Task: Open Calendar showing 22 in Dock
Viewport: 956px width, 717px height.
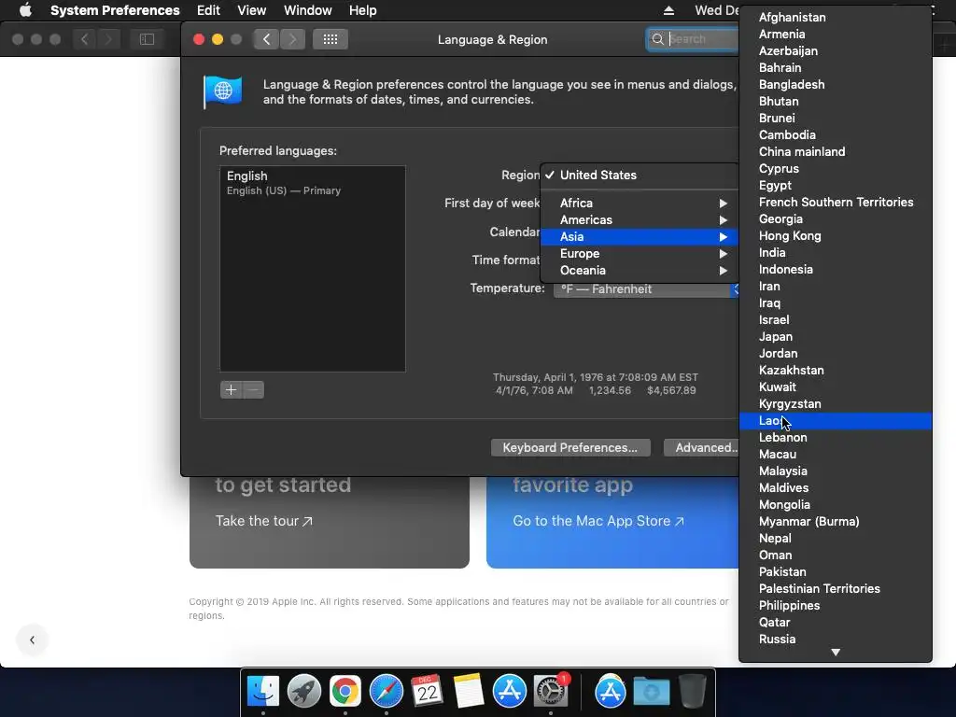Action: coord(427,692)
